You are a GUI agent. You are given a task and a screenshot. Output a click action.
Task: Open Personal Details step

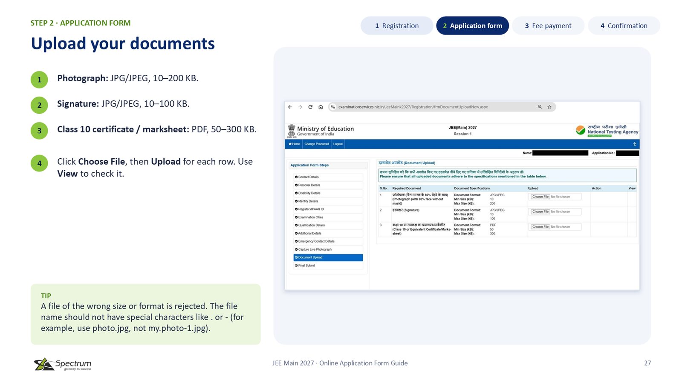(328, 185)
